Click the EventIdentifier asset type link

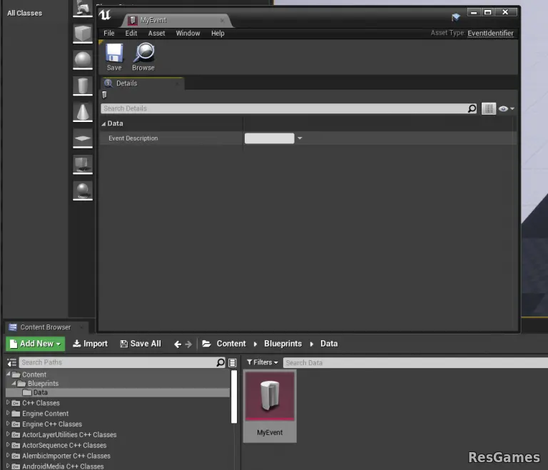coord(491,34)
